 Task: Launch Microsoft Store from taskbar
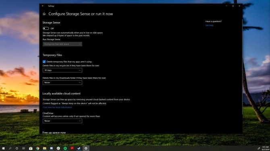pos(31,148)
